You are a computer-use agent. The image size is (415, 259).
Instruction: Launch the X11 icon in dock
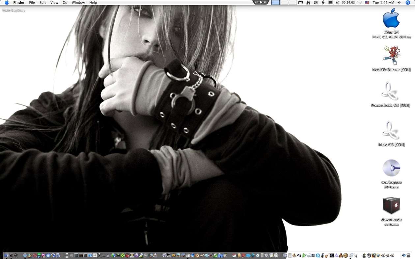[99, 255]
